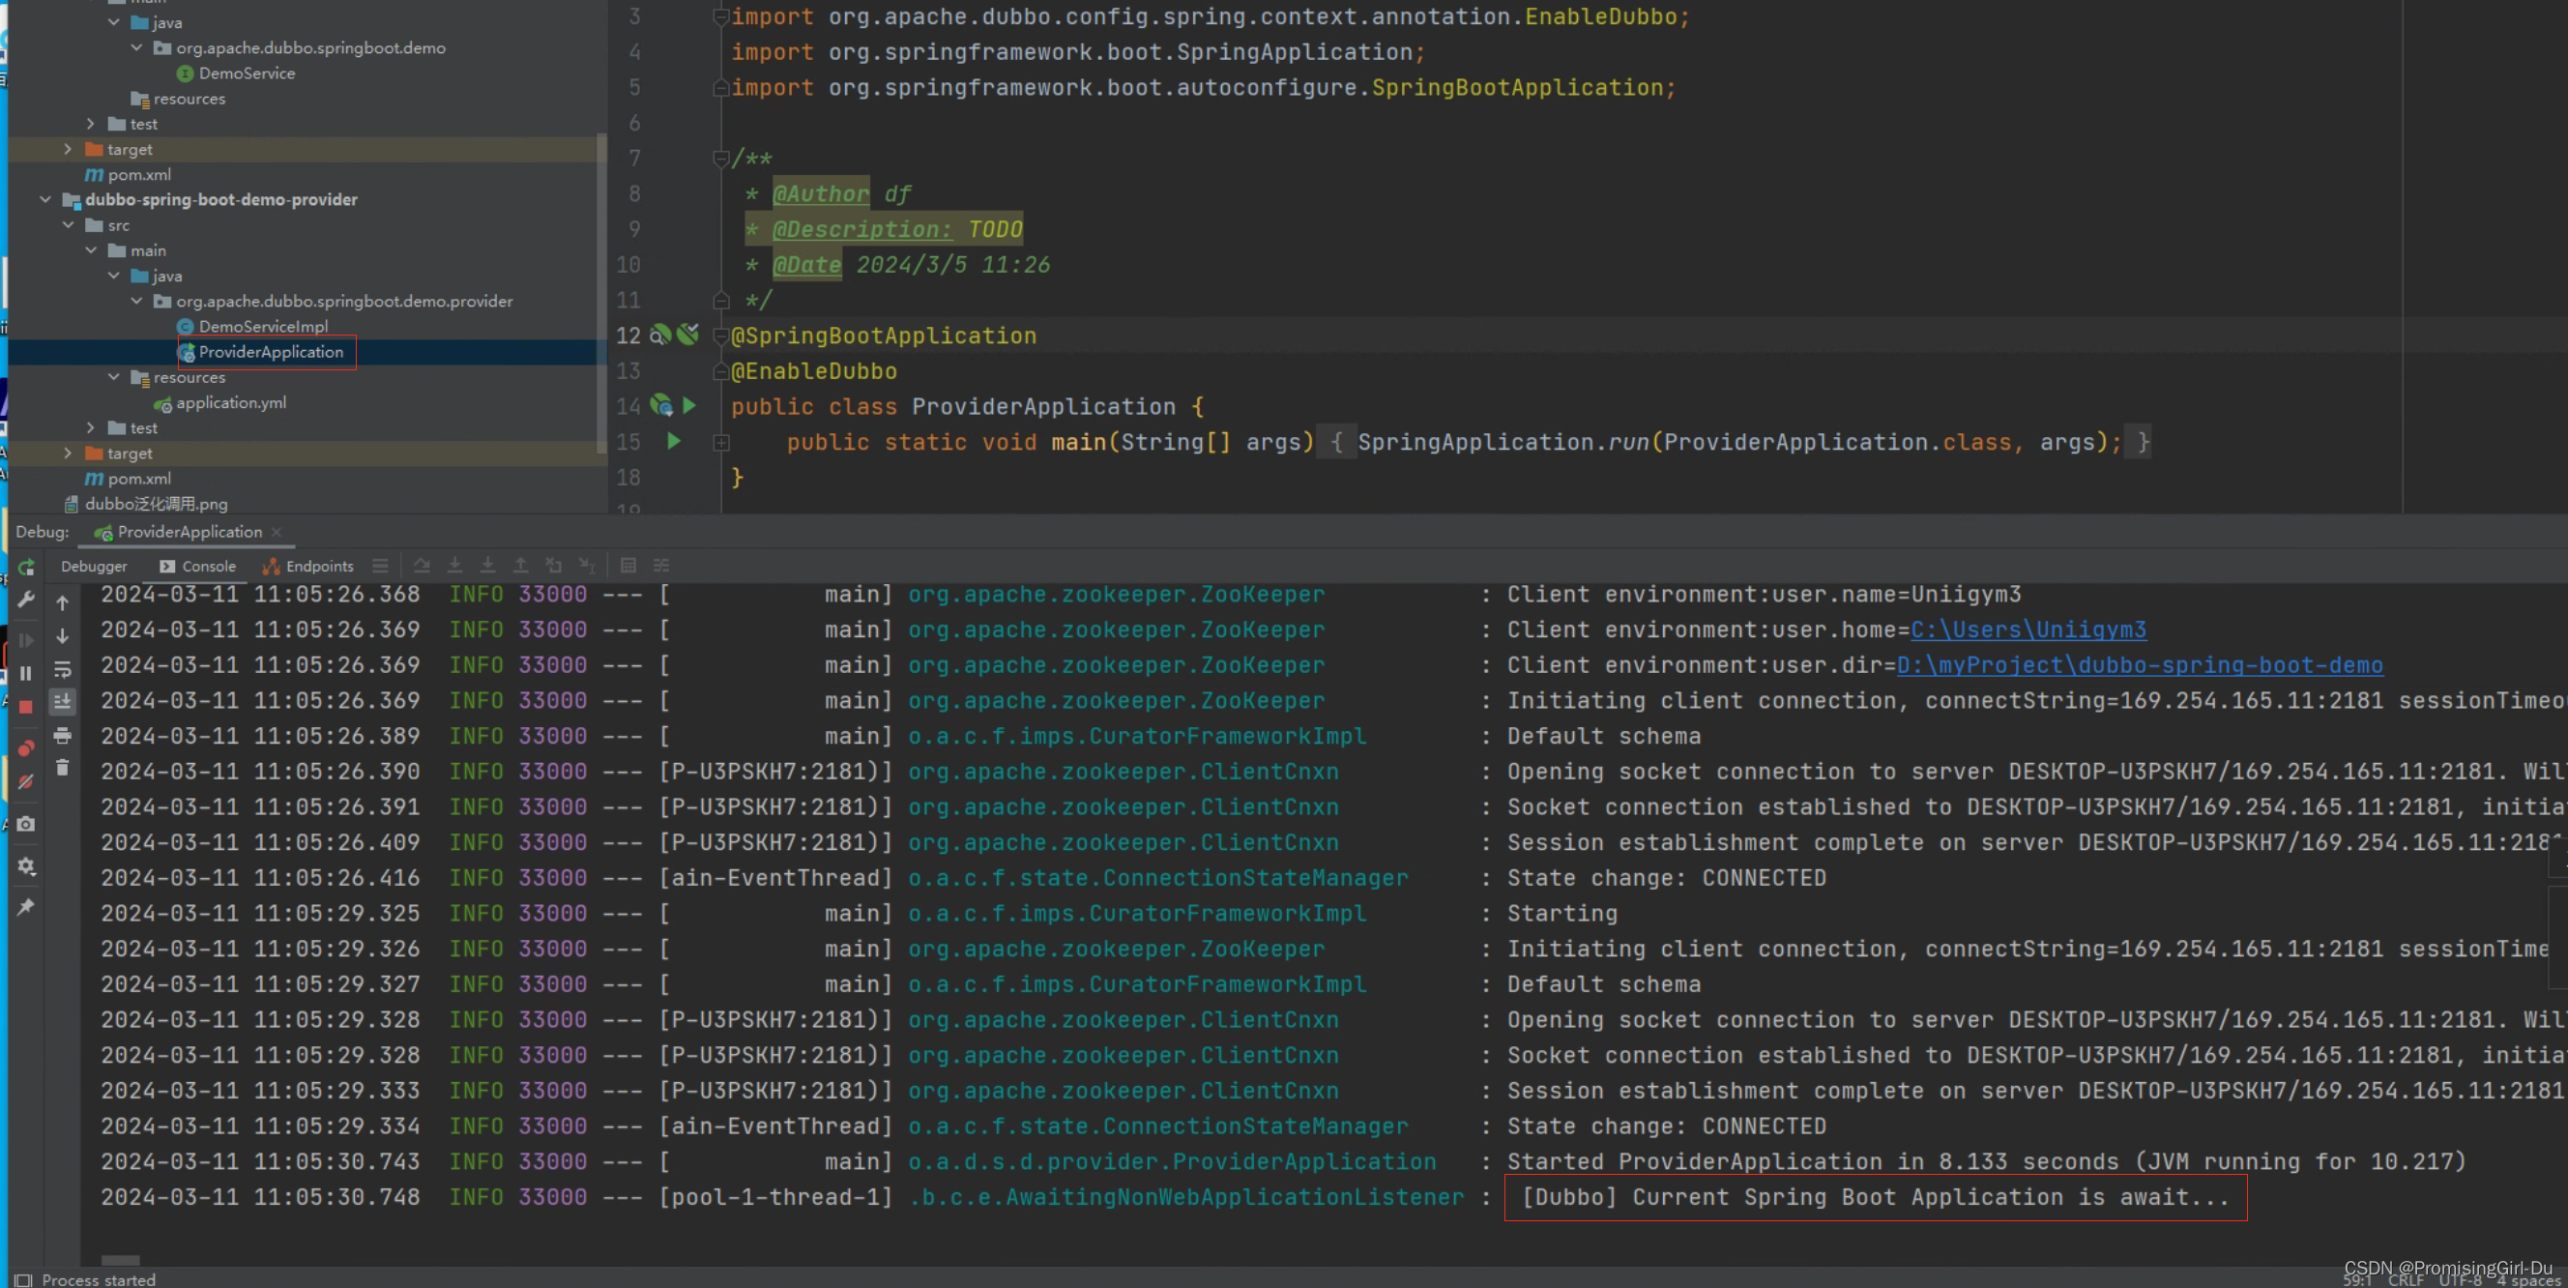Pause the program with the pause icon

pos(27,674)
